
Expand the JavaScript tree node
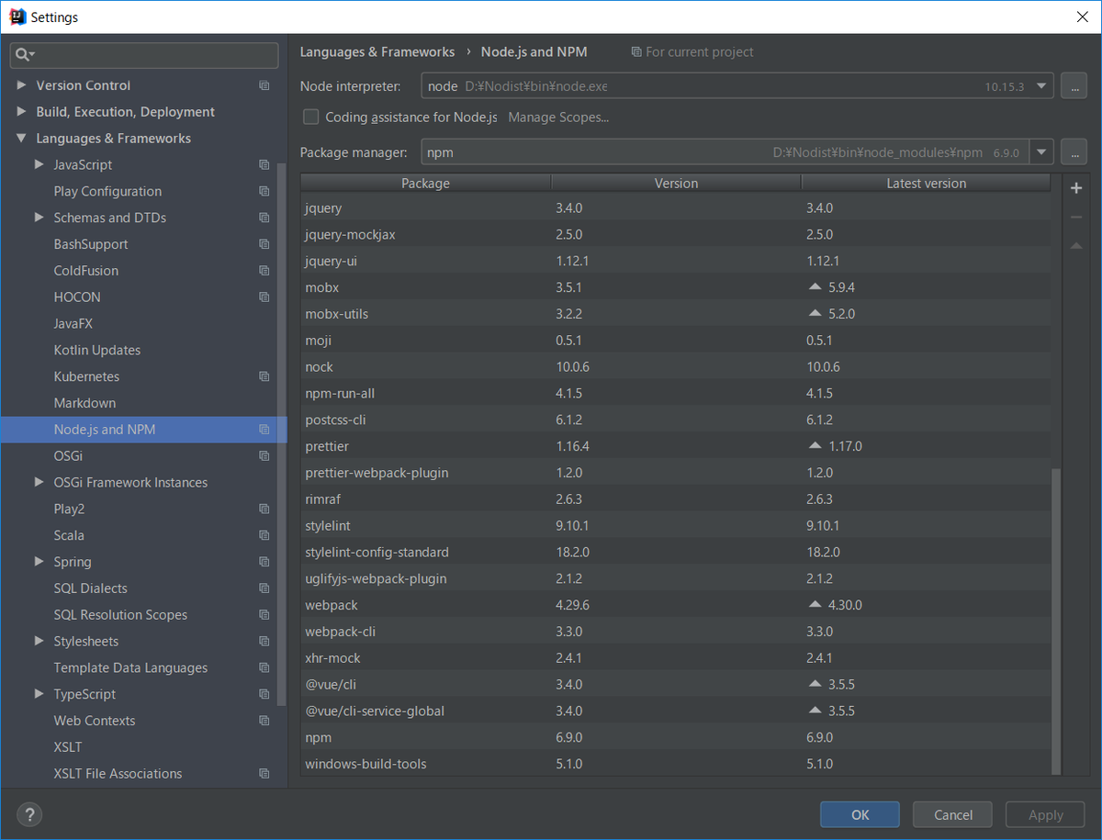tap(39, 165)
